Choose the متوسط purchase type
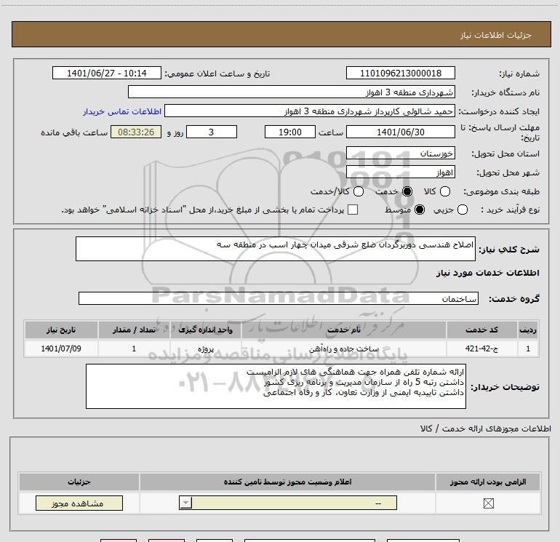Image resolution: width=560 pixels, height=542 pixels. (x=420, y=210)
